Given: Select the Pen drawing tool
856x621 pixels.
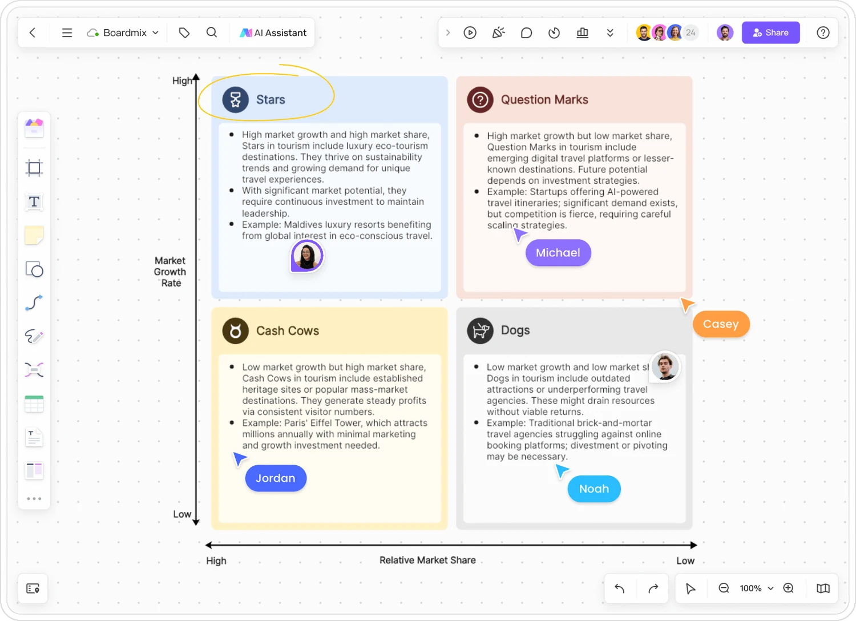Looking at the screenshot, I should [34, 336].
